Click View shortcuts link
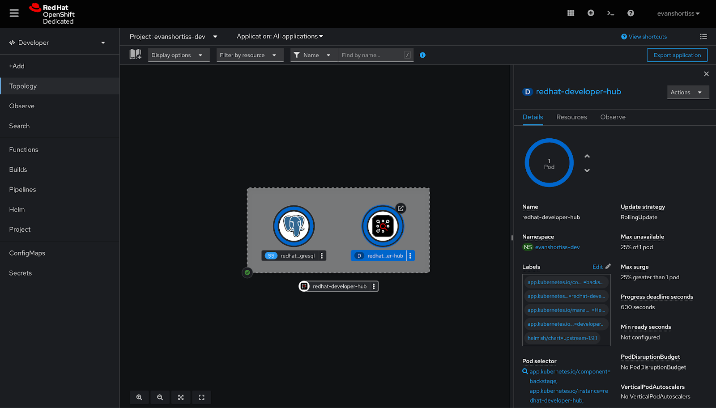 click(644, 37)
